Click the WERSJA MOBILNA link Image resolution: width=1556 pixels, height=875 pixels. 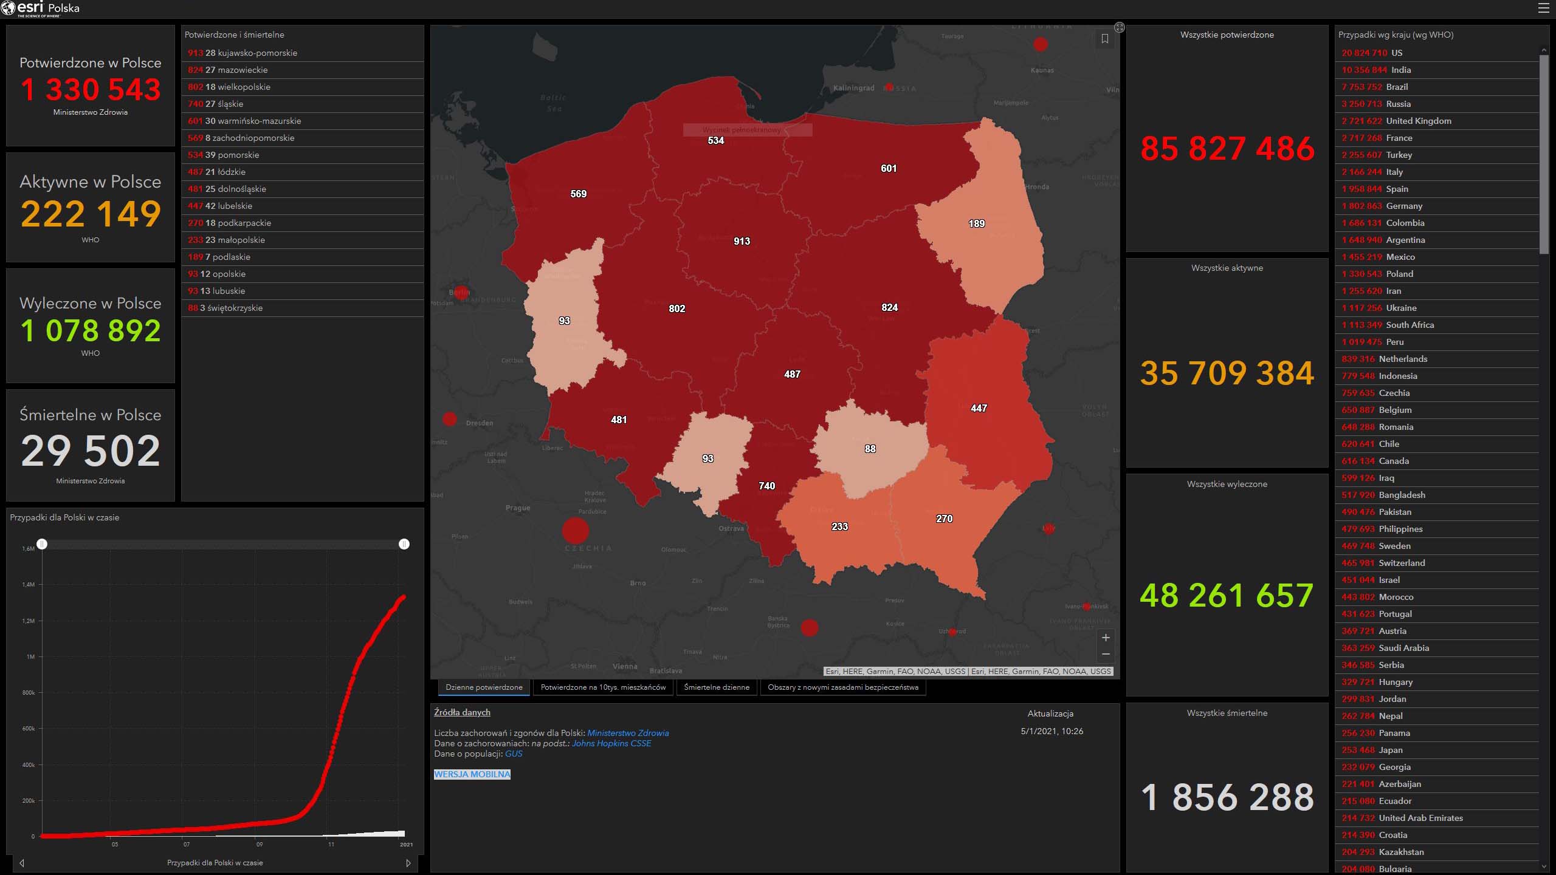pyautogui.click(x=472, y=774)
